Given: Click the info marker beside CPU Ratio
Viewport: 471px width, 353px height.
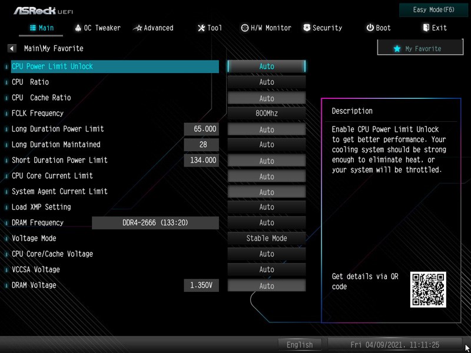Looking at the screenshot, I should click(6, 82).
